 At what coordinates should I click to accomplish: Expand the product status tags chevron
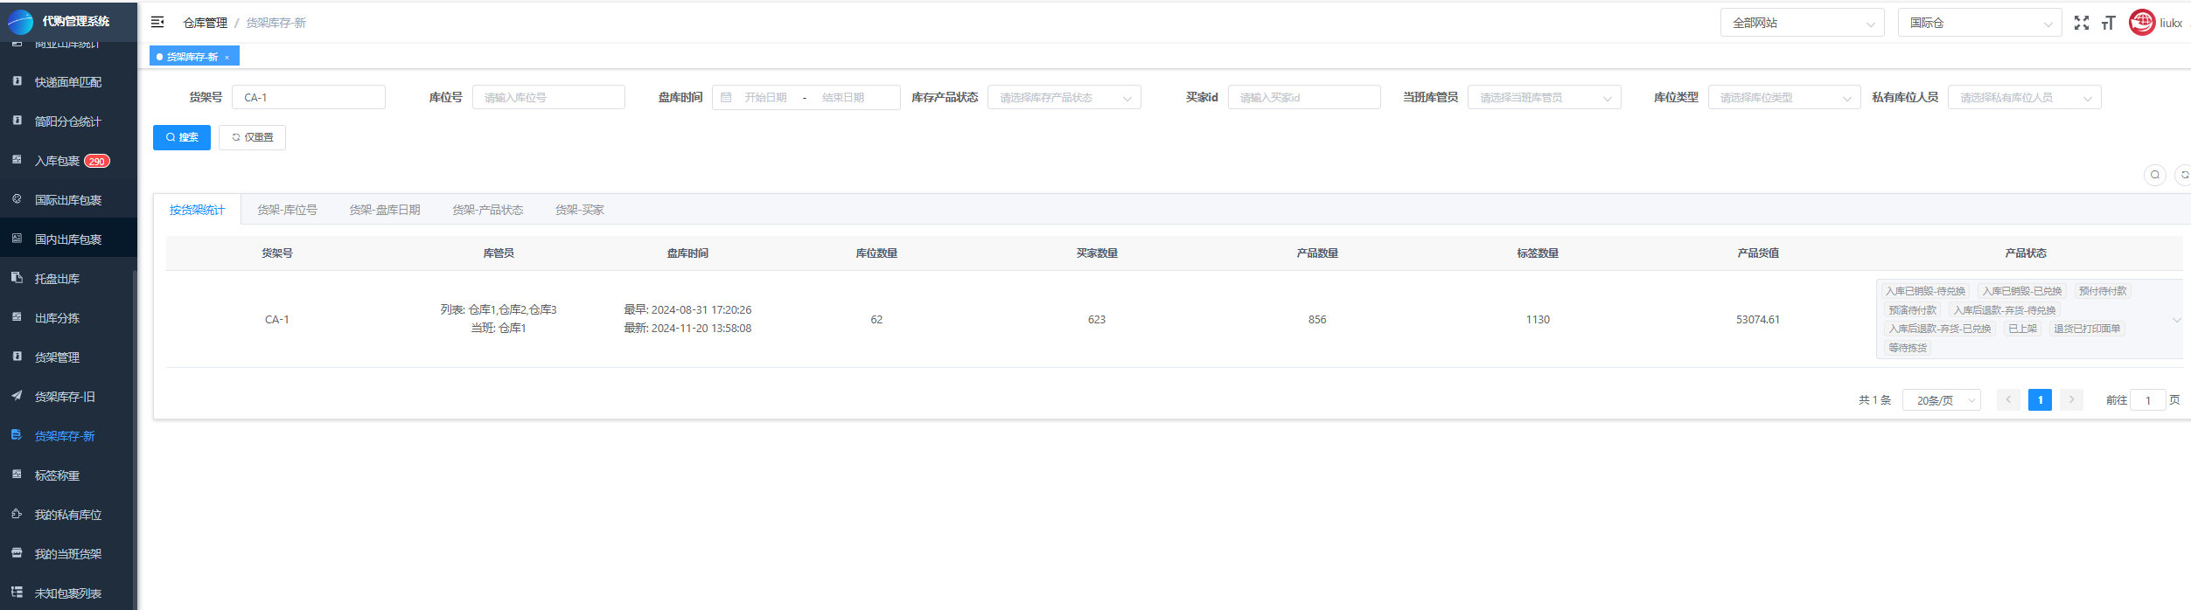pyautogui.click(x=2177, y=320)
